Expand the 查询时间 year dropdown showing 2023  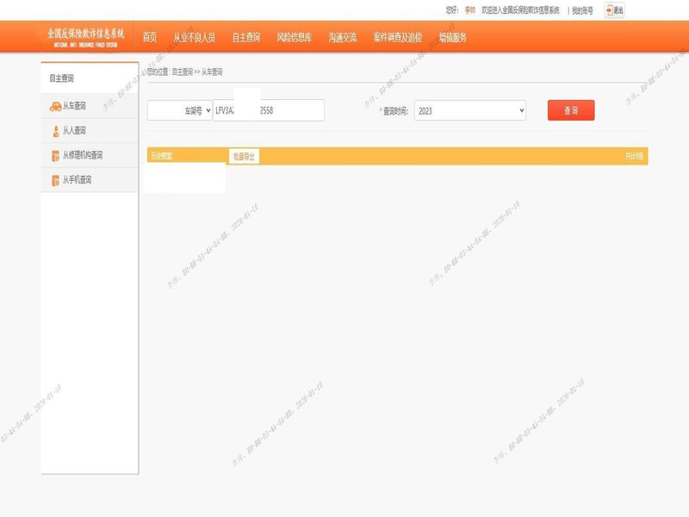pos(469,110)
